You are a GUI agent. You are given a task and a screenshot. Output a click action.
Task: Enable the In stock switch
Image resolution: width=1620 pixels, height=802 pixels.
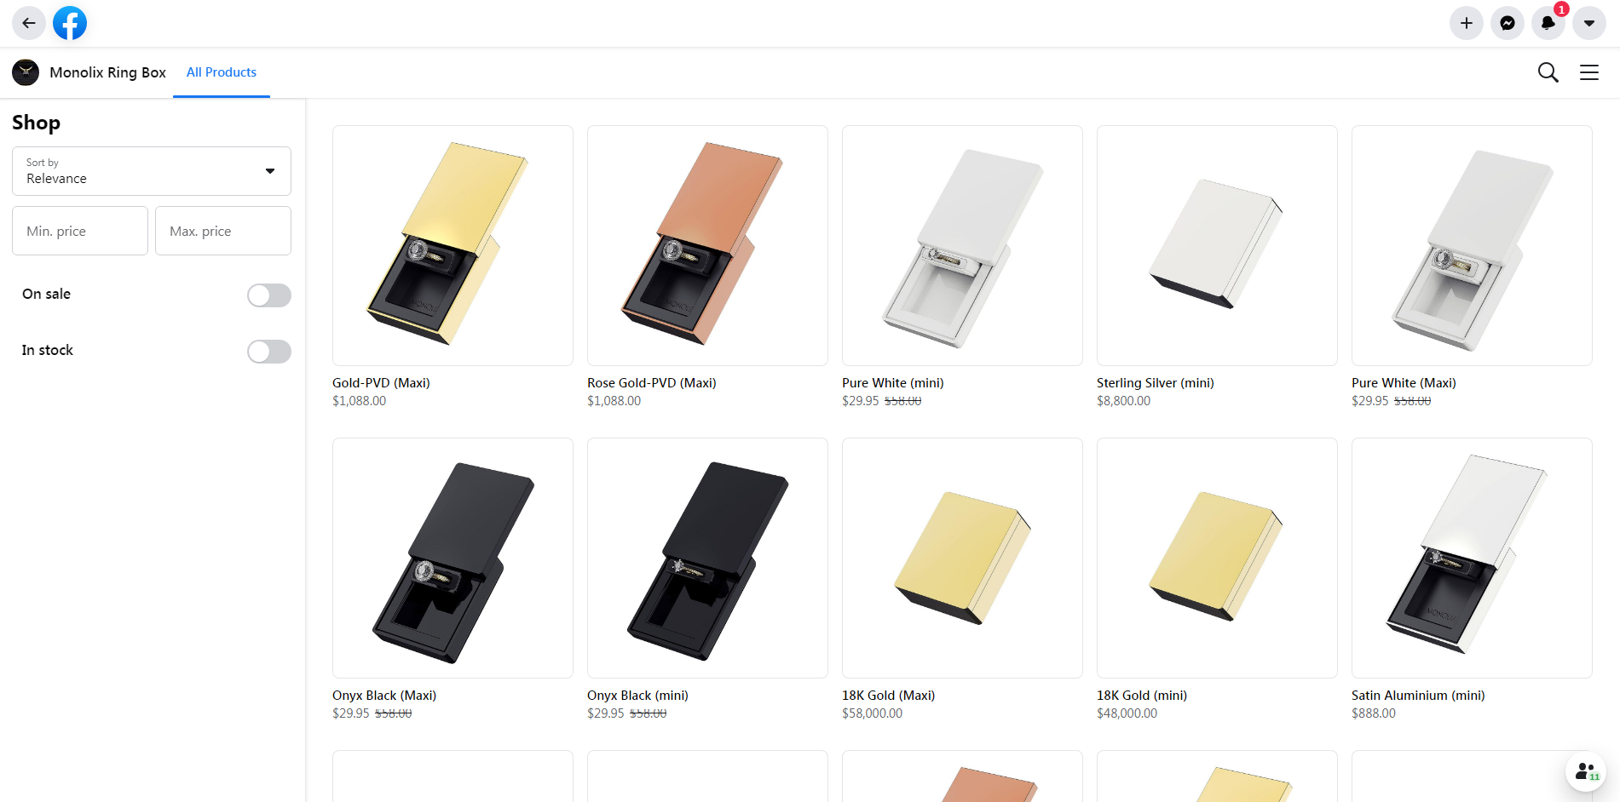click(268, 351)
